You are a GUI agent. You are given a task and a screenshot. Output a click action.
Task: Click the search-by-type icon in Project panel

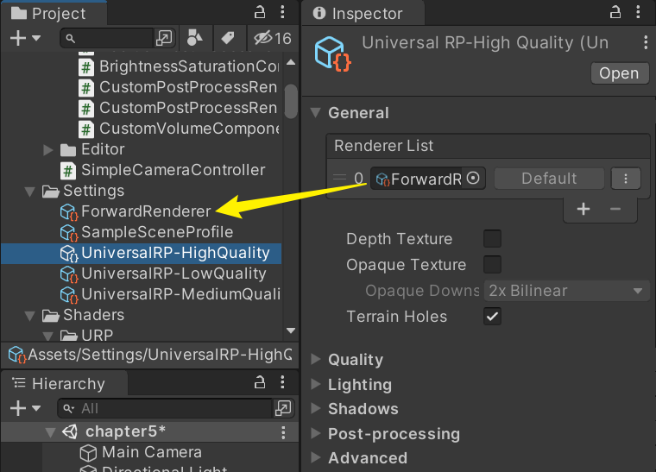click(x=195, y=38)
